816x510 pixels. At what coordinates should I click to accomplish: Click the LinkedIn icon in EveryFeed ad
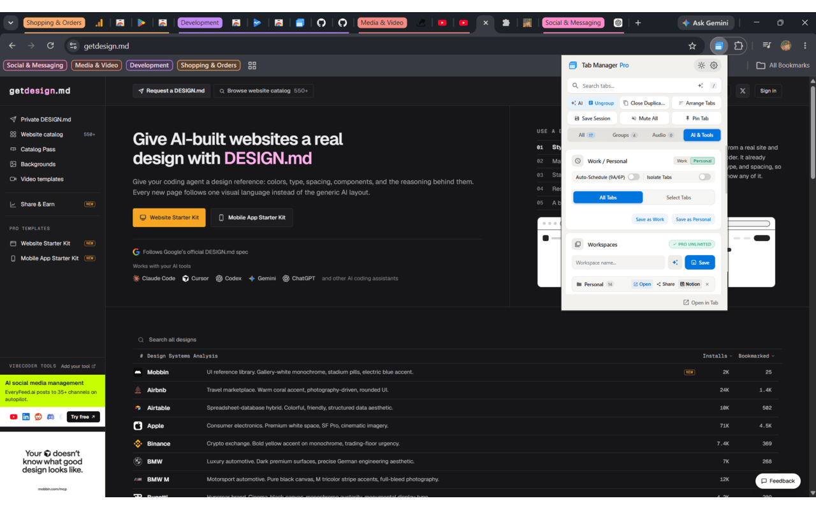point(26,417)
